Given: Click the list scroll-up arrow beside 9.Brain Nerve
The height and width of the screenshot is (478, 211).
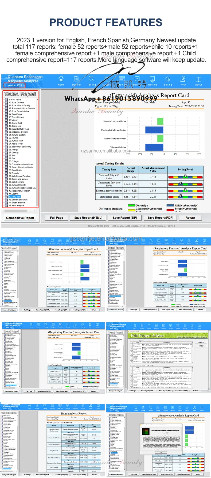Looking at the screenshot, I should coord(37,99).
